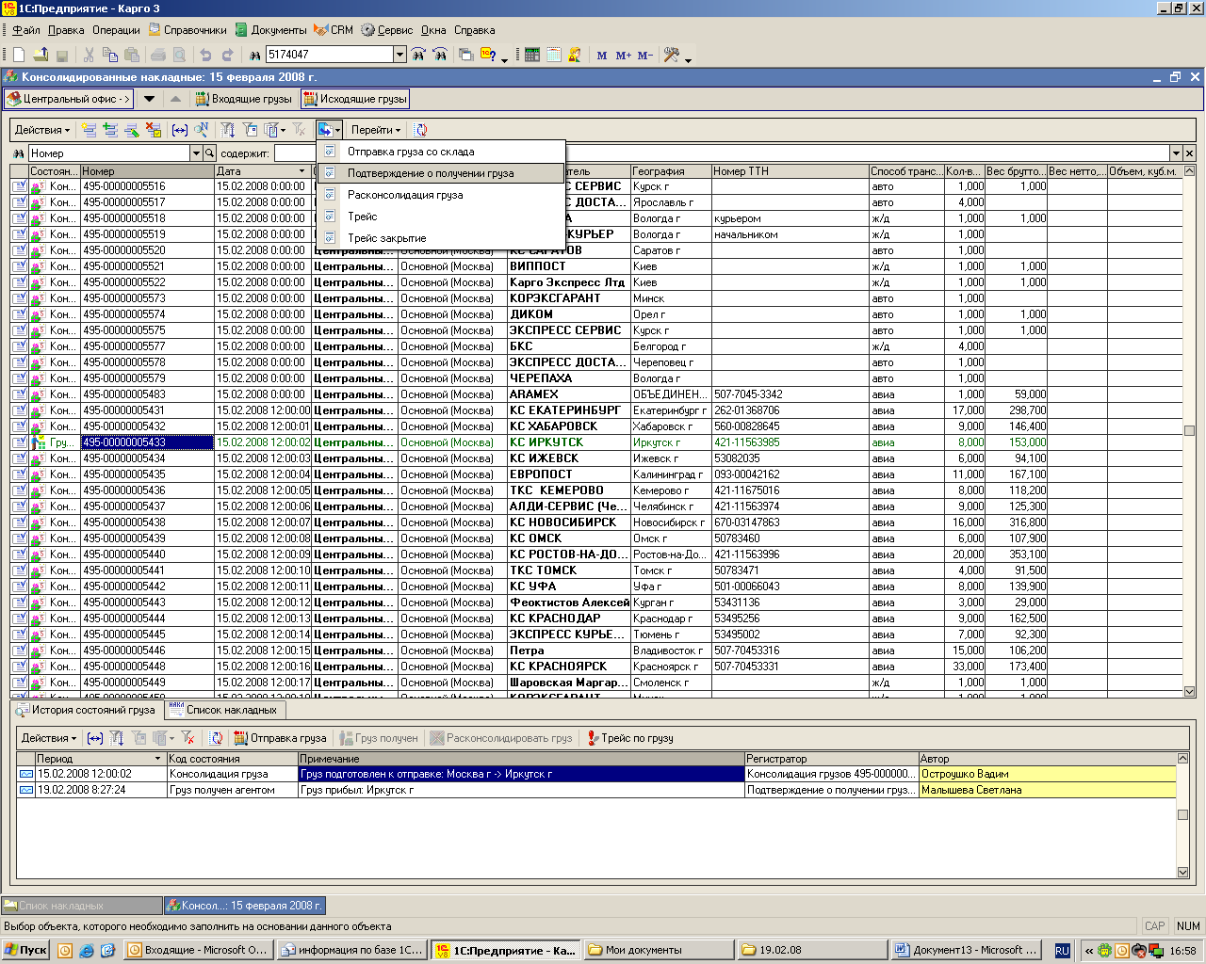1206x964 pixels.
Task: Click the Refresh icon next to Перейти
Action: coord(421,130)
